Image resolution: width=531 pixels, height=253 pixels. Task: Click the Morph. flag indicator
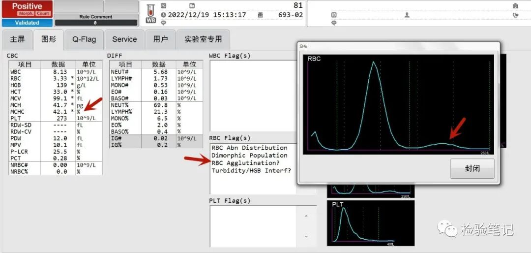point(26,14)
